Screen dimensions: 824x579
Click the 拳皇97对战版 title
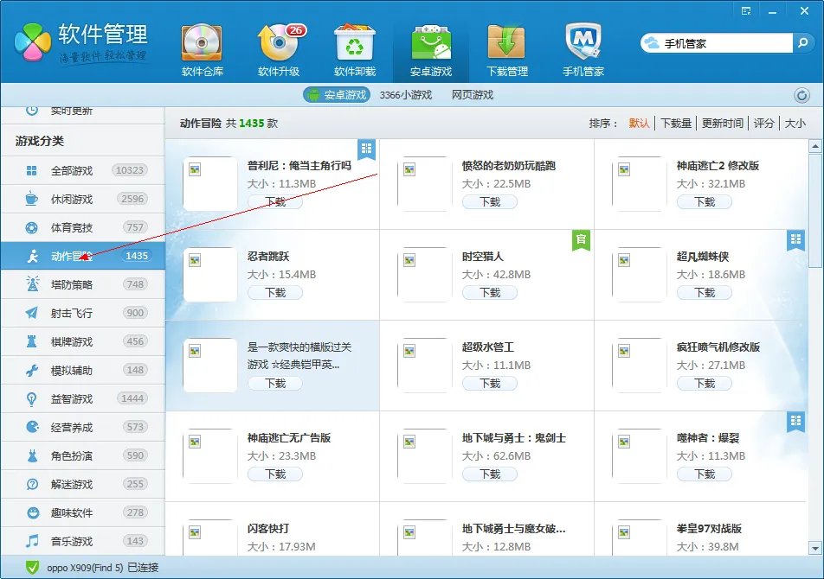pos(709,529)
